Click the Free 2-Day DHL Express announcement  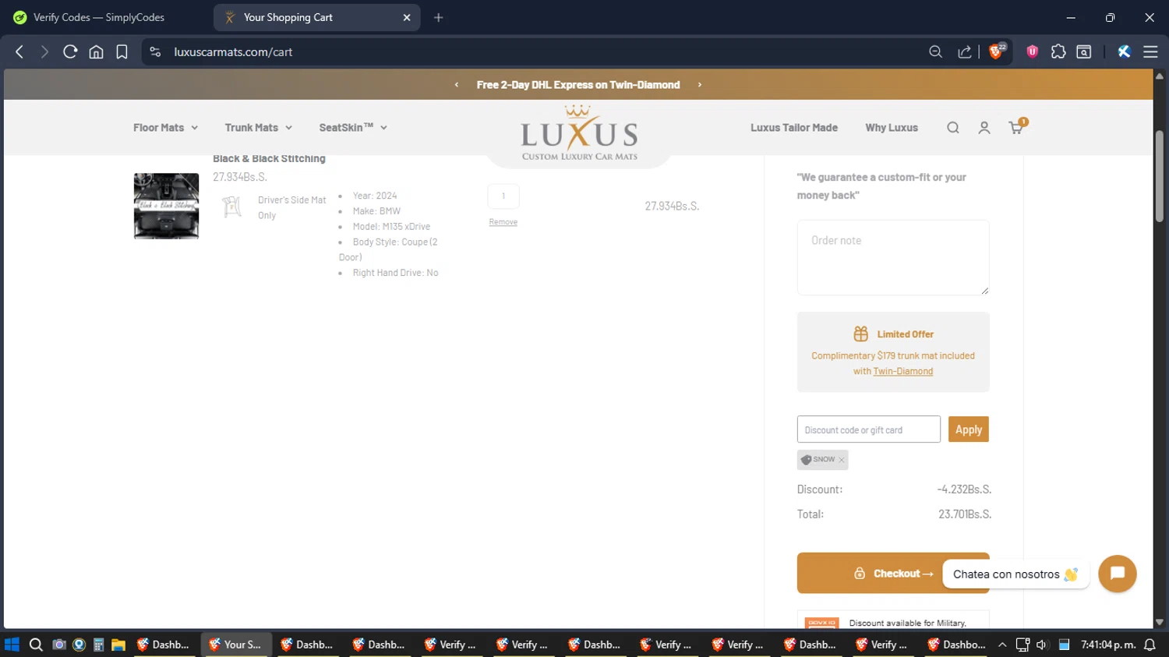tap(578, 85)
